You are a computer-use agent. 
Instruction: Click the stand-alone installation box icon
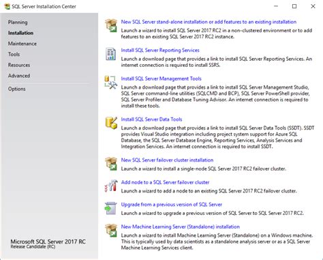[x=111, y=25]
